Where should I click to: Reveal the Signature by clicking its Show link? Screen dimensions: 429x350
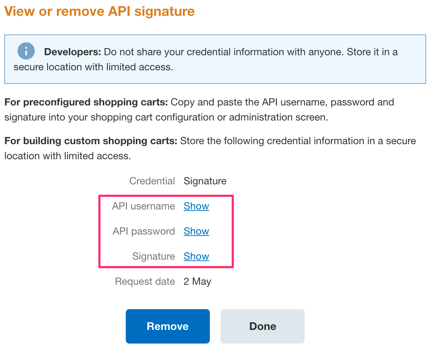pyautogui.click(x=196, y=256)
